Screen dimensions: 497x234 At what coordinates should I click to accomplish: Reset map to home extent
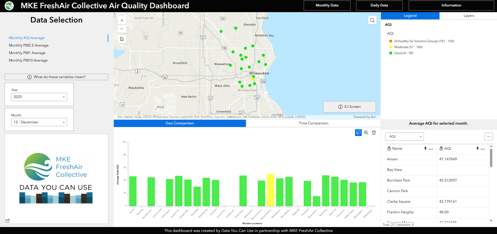coord(122,39)
